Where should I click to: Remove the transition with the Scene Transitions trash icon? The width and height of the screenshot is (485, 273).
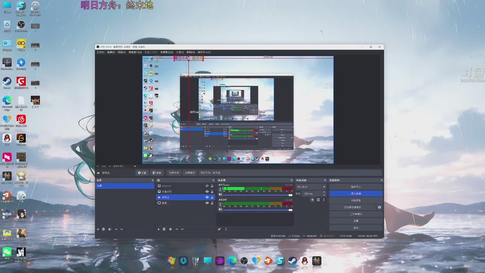click(x=318, y=200)
